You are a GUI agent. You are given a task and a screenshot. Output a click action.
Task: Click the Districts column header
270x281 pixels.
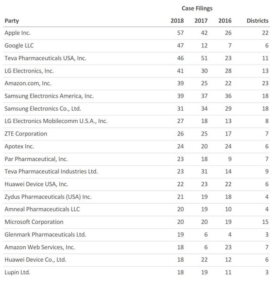[x=257, y=21]
